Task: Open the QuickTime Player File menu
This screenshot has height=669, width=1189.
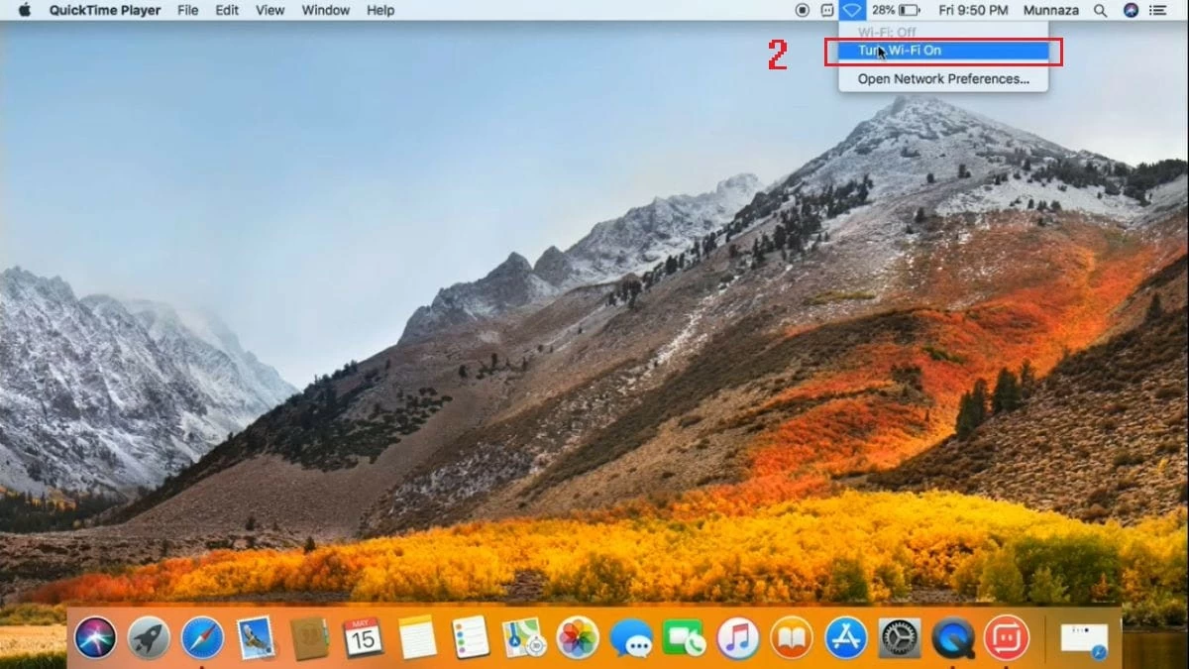Action: (x=187, y=10)
